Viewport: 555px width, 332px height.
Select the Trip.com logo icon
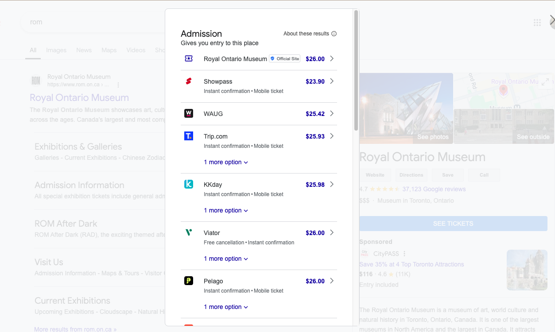(189, 136)
